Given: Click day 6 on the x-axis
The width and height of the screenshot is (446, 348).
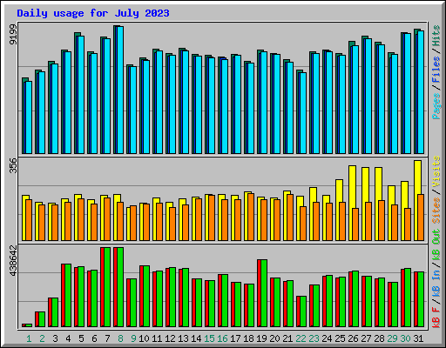Looking at the screenshot, I should click(94, 338).
